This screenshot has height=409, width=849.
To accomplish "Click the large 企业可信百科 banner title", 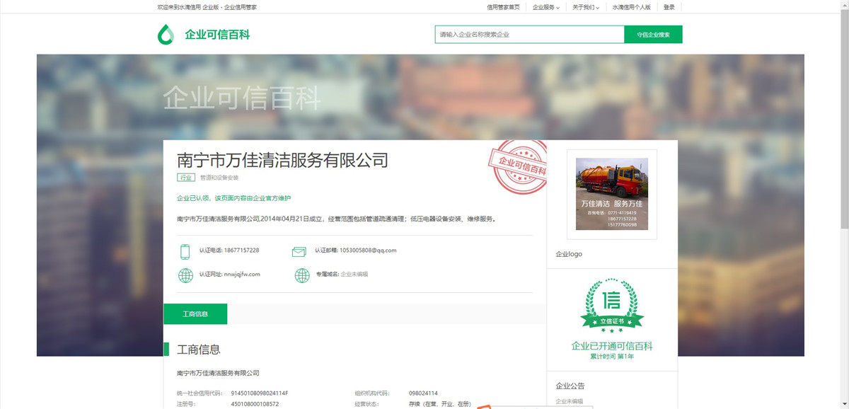I will point(242,98).
